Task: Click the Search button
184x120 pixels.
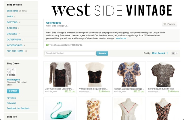Action: pyautogui.click(x=102, y=53)
